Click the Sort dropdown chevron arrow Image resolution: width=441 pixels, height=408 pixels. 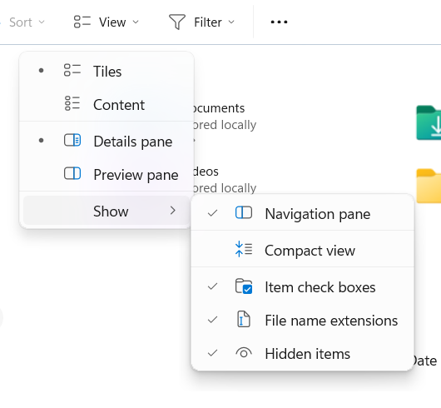(42, 22)
